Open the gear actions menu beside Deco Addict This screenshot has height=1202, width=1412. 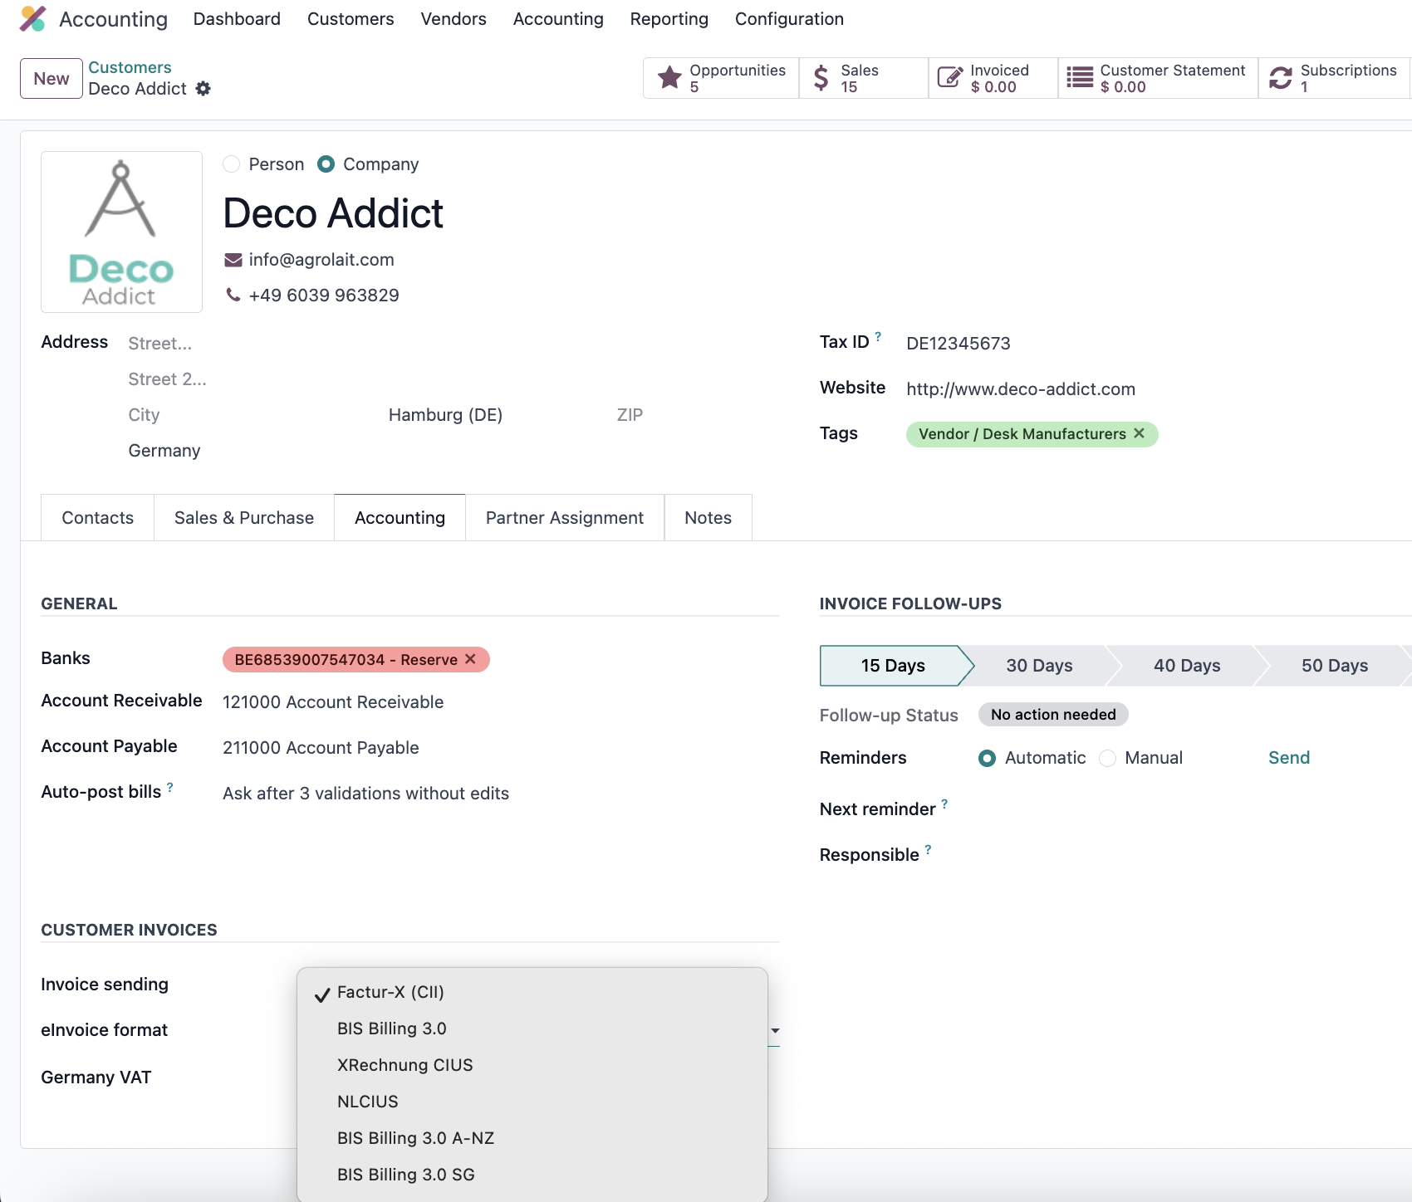coord(203,88)
